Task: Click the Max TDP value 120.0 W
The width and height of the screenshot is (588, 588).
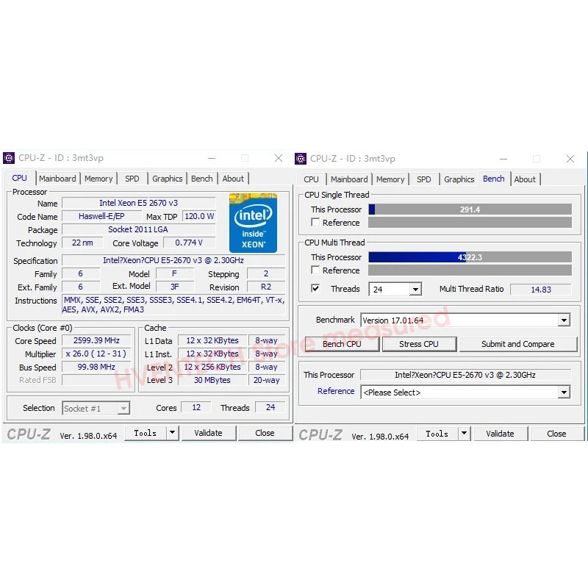Action: coord(199,216)
